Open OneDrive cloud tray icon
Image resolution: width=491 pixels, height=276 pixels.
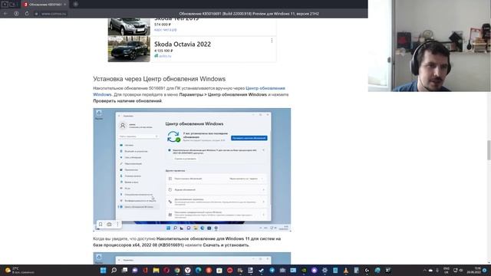(x=431, y=271)
